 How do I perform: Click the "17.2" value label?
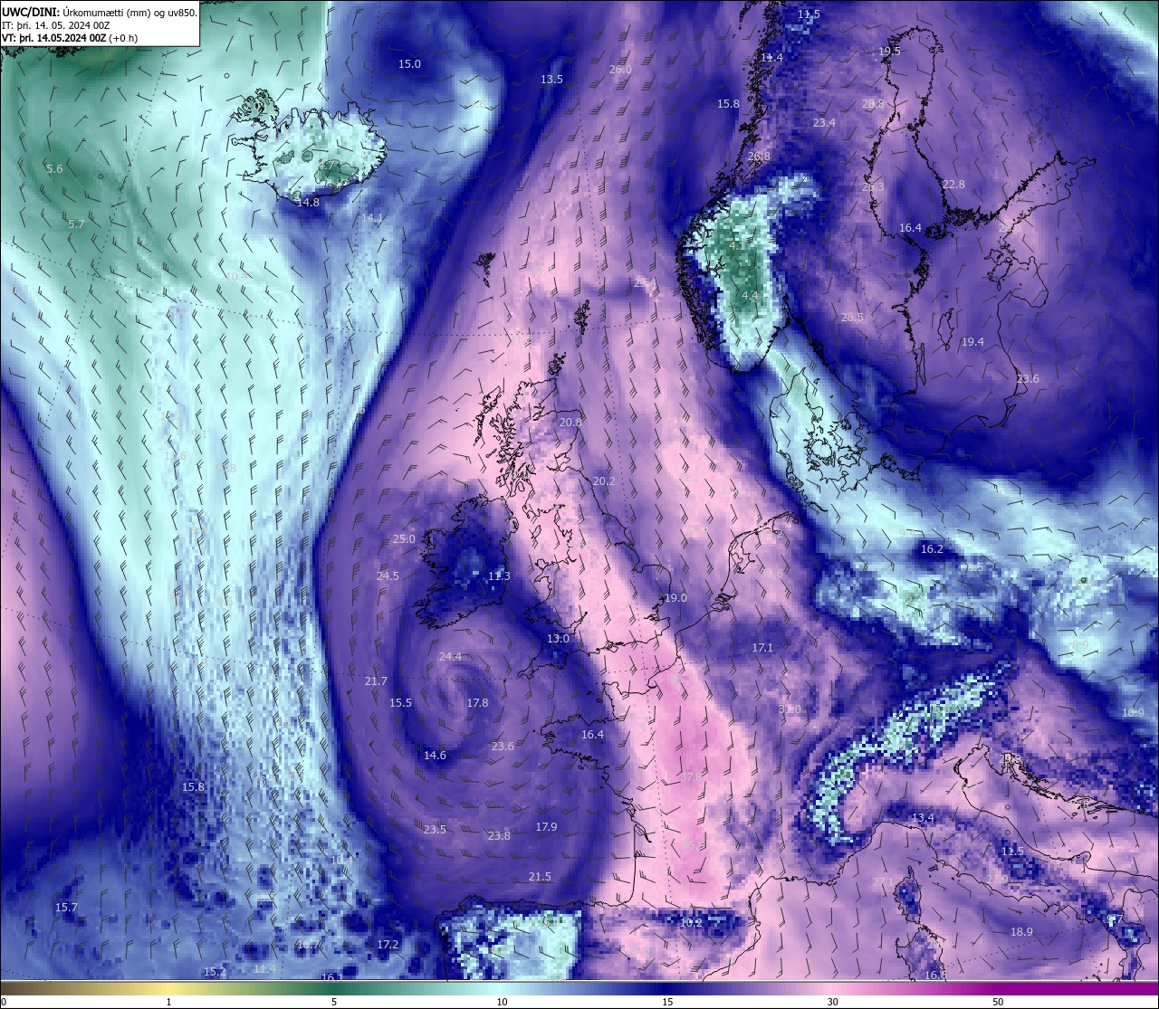click(388, 945)
